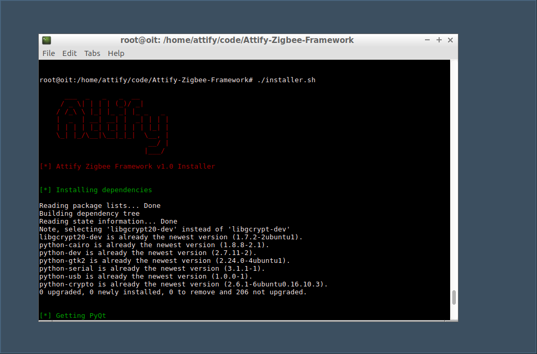
Task: Open the Help menu
Action: (x=116, y=53)
